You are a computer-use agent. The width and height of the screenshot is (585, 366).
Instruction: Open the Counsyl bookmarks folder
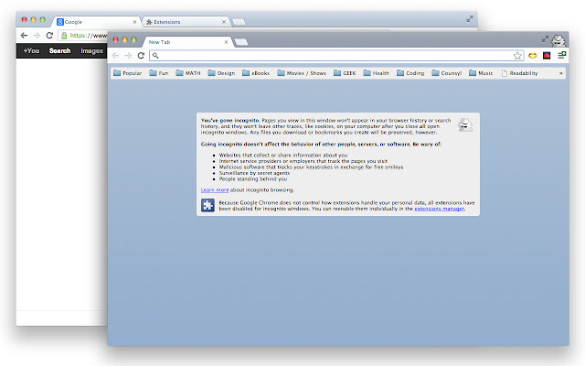(447, 73)
